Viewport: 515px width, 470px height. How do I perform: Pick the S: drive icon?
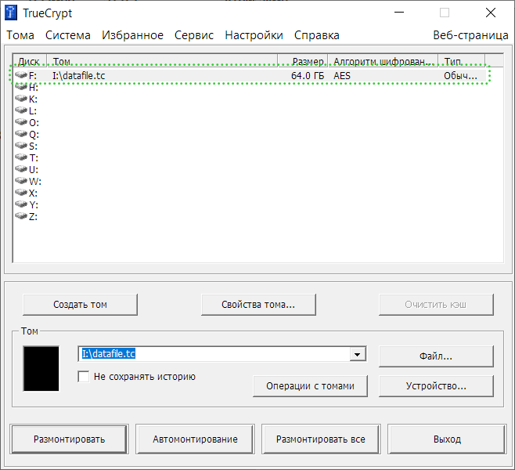[21, 146]
